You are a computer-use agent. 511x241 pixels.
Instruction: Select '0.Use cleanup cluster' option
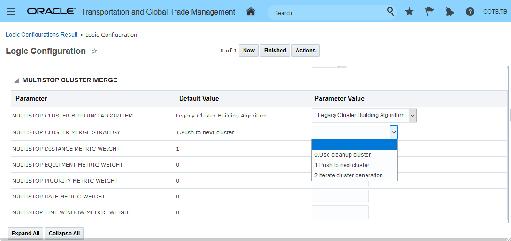(343, 155)
